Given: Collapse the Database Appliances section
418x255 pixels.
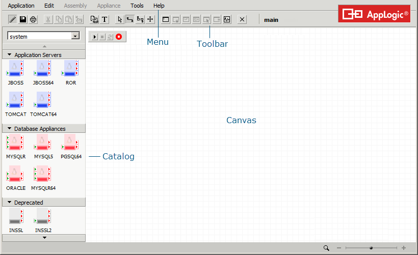Looking at the screenshot, I should point(10,129).
